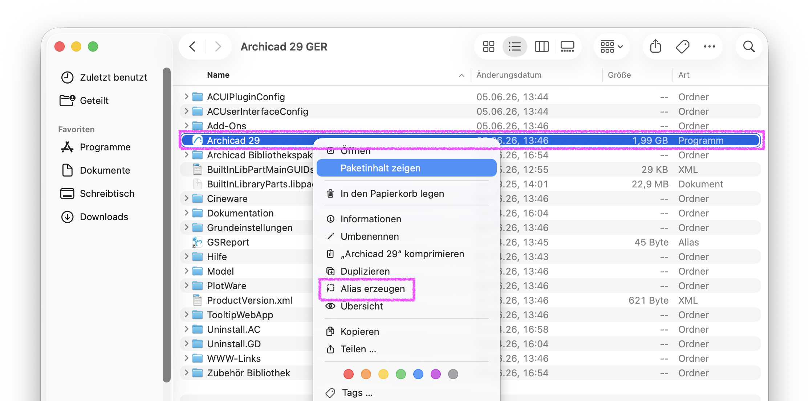Select the Uninstall.AC folder row
The image size is (809, 401).
470,329
